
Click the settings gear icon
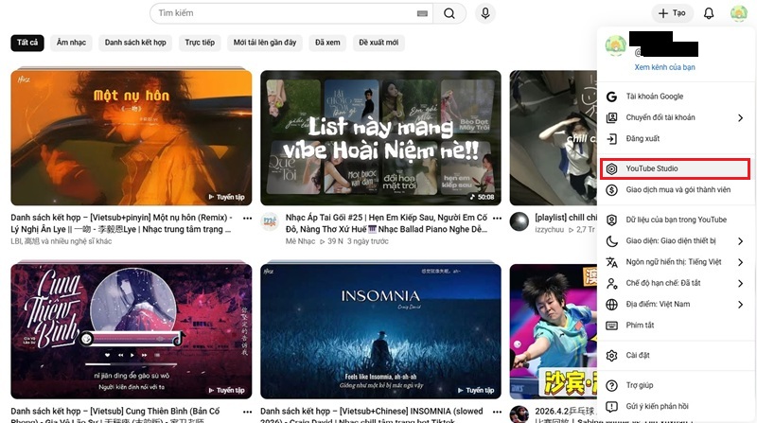point(611,356)
